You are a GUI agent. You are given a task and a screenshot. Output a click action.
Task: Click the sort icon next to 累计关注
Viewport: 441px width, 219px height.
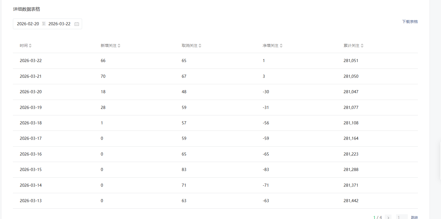coord(362,46)
